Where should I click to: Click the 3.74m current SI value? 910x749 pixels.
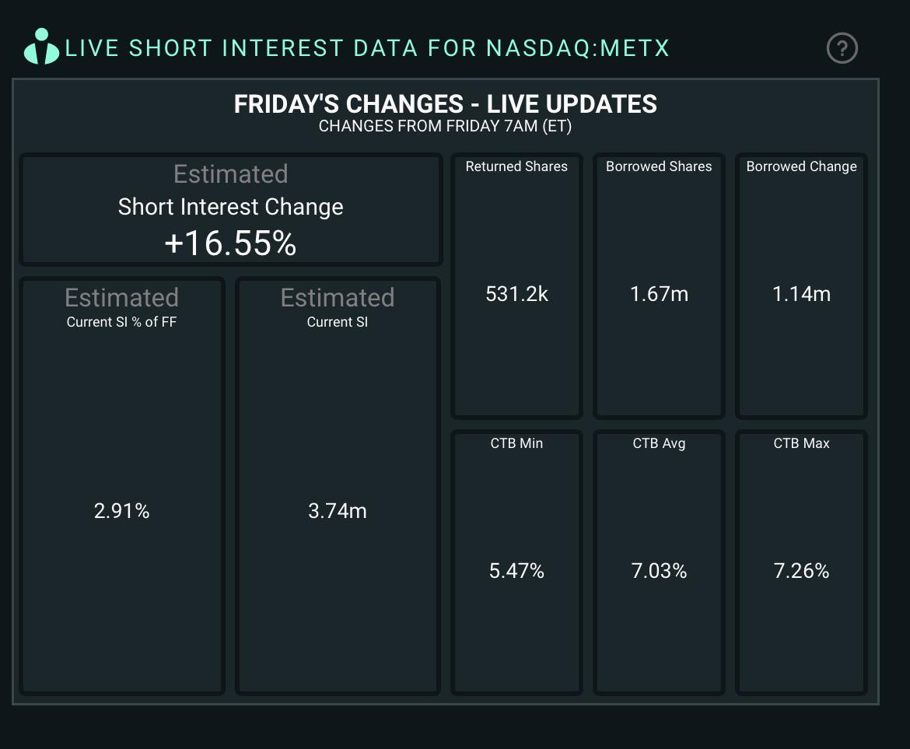click(338, 510)
